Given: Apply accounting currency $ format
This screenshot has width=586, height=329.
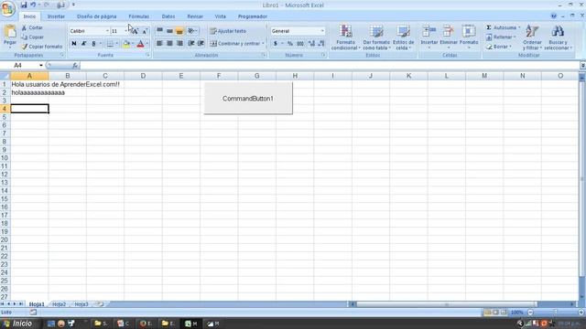Looking at the screenshot, I should point(276,44).
